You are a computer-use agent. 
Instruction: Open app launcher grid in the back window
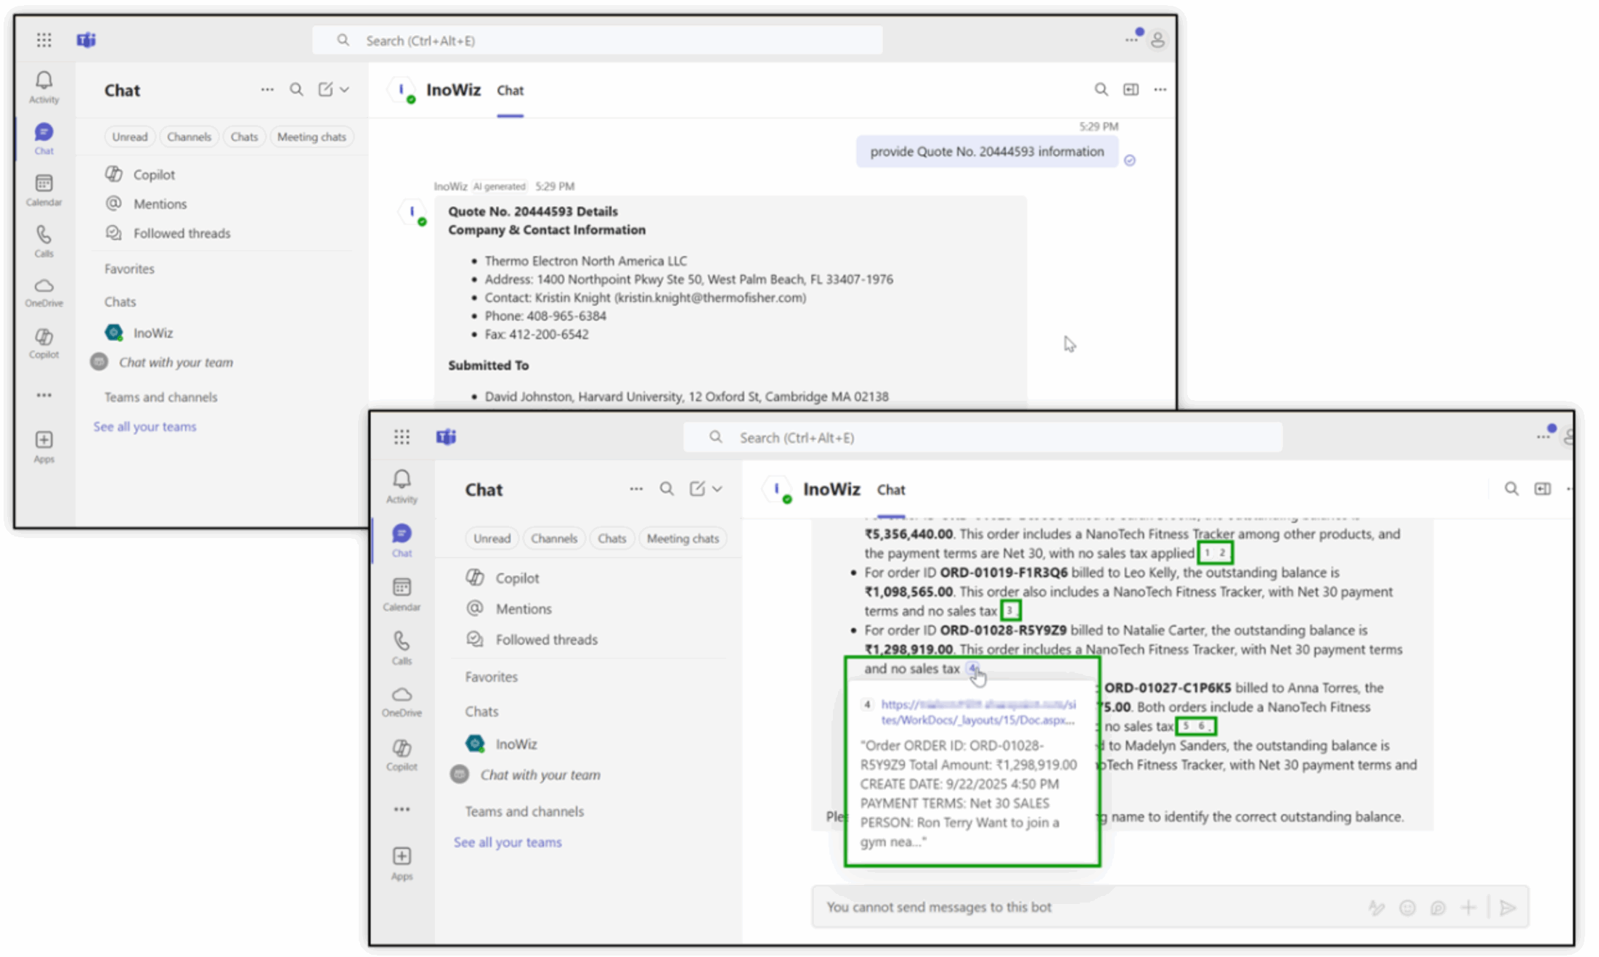coord(44,40)
